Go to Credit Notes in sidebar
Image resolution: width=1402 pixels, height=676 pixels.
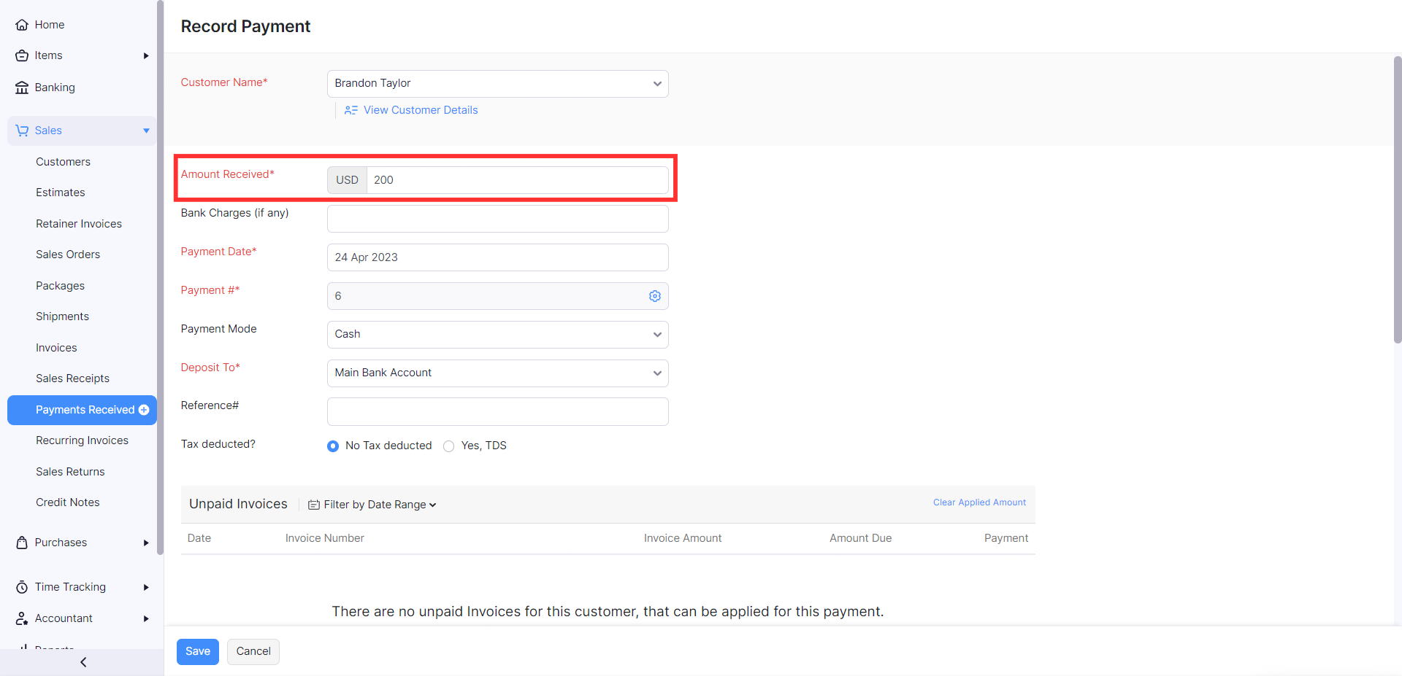[x=67, y=502]
